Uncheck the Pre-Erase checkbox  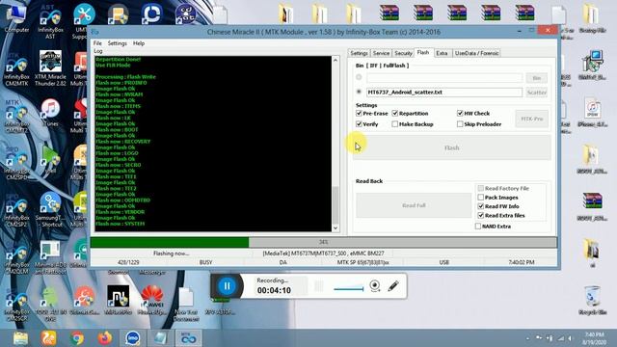(x=359, y=114)
